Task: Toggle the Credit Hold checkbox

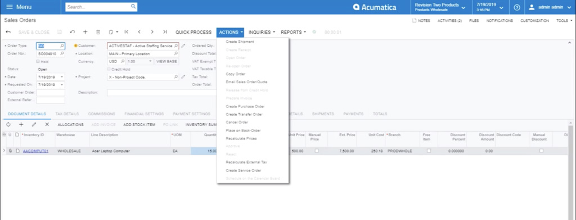Action: coord(109,69)
